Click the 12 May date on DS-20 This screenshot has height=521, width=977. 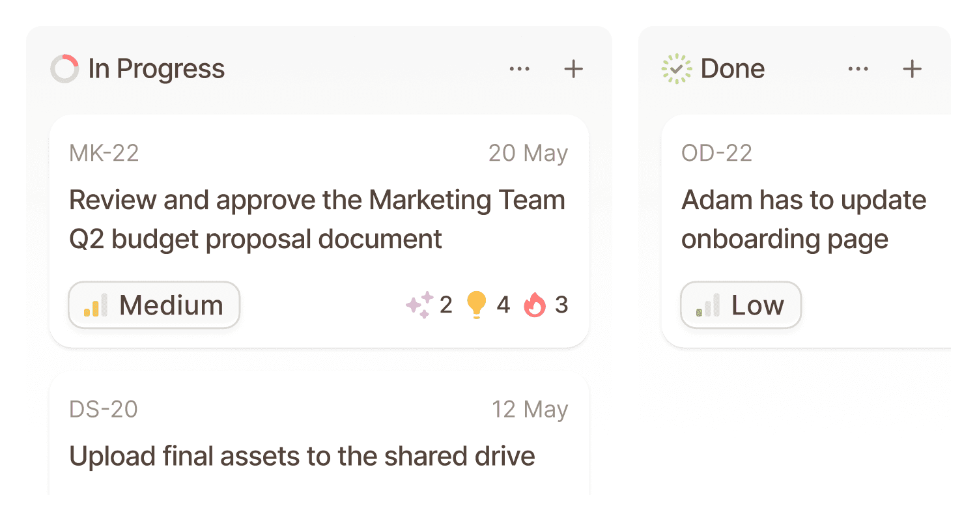530,410
